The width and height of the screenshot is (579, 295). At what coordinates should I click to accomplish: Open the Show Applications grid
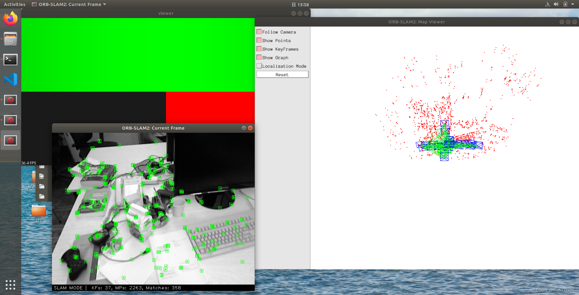[11, 284]
